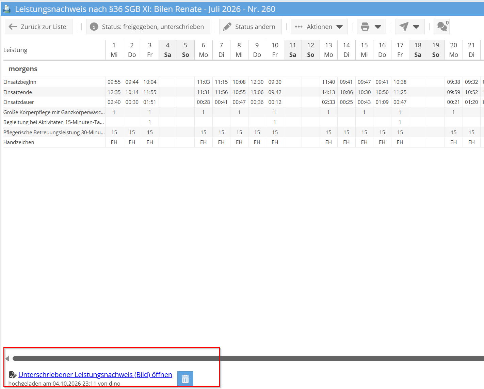The image size is (484, 389).
Task: Expand the Aktionen dropdown menu
Action: pos(319,27)
